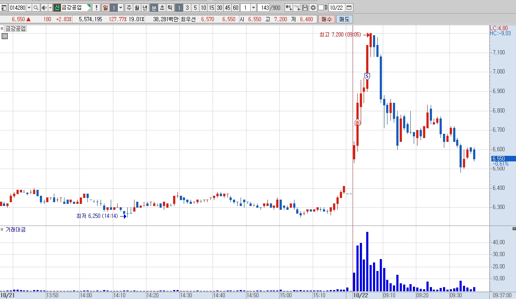Expand the custom interval dropdown arrow
This screenshot has height=299, width=516.
click(x=253, y=8)
